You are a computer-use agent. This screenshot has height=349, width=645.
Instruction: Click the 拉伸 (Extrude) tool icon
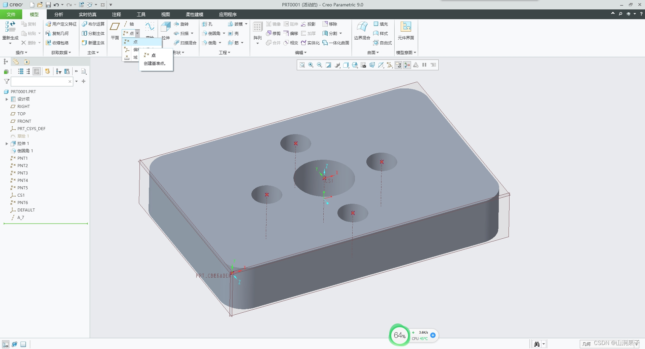[x=165, y=27]
